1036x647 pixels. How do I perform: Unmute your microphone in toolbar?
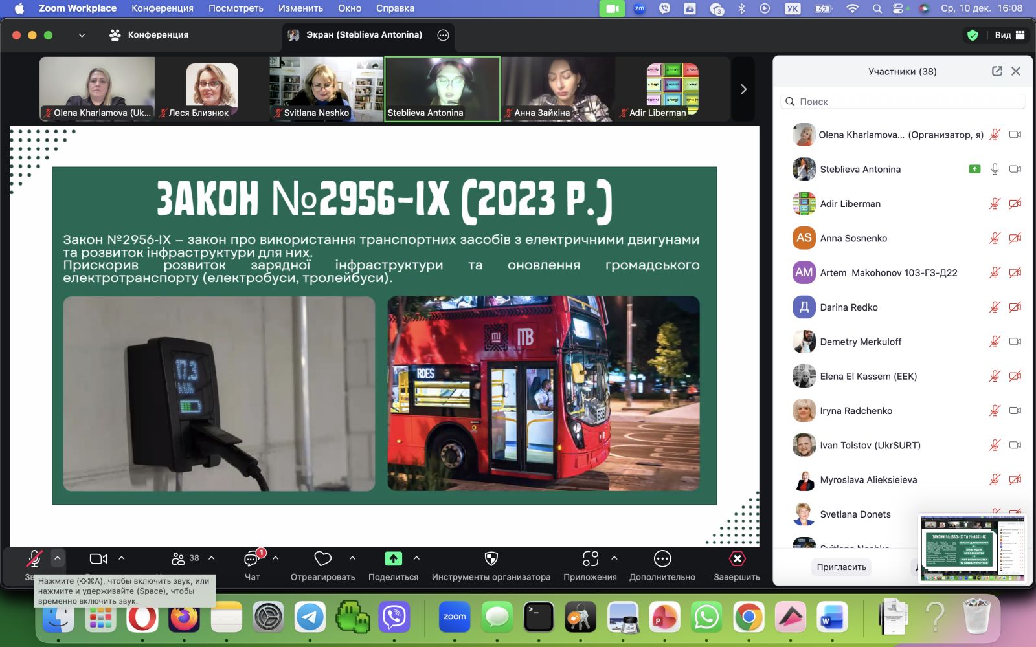coord(34,558)
